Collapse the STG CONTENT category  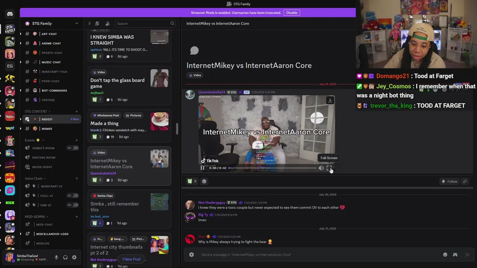pyautogui.click(x=37, y=111)
